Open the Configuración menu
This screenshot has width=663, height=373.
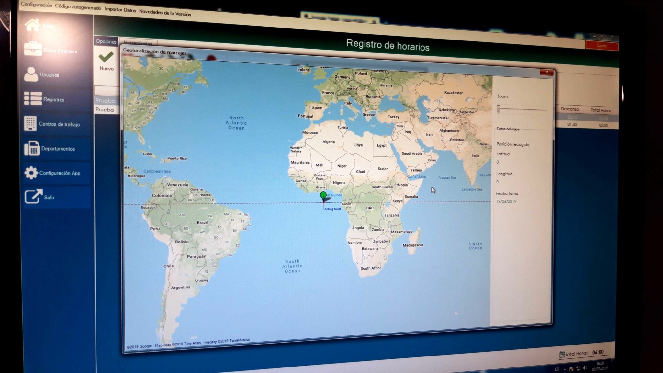click(36, 5)
